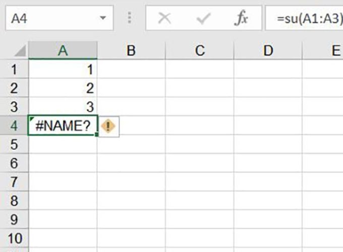Open the error warning icon beside A4
This screenshot has width=343, height=252.
coord(108,127)
